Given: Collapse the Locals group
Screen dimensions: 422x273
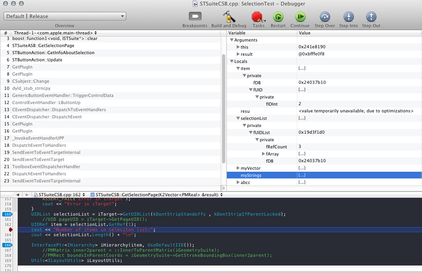Looking at the screenshot, I should pyautogui.click(x=232, y=61).
